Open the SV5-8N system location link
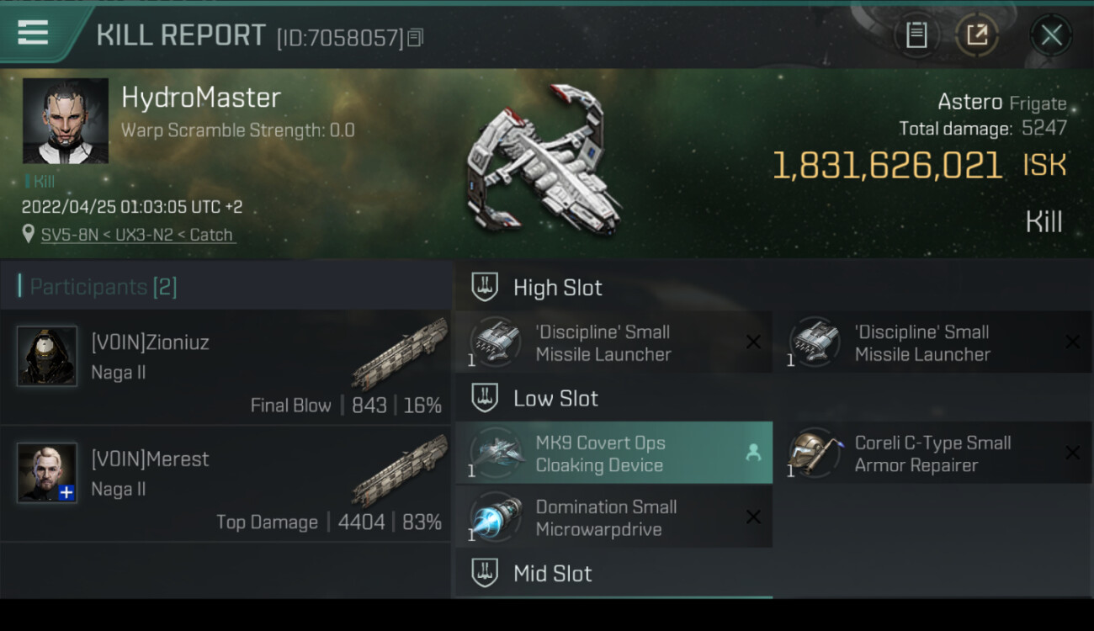This screenshot has height=631, width=1094. click(x=138, y=235)
